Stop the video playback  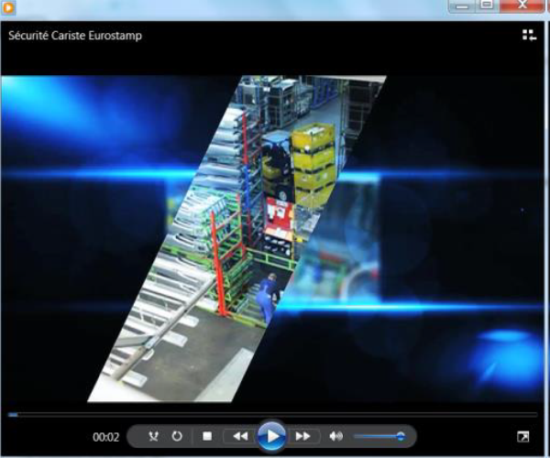[x=207, y=436]
